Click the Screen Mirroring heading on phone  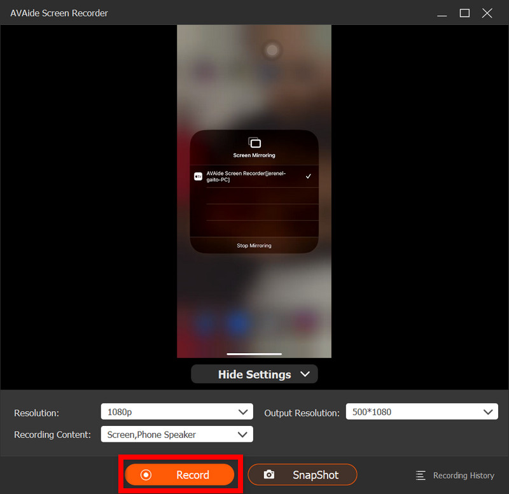[x=254, y=155]
